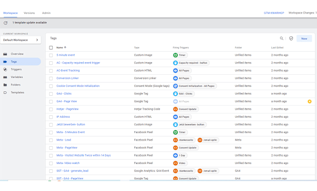Check the Conversion Linker tag checkbox
The width and height of the screenshot is (317, 191).
(51, 78)
